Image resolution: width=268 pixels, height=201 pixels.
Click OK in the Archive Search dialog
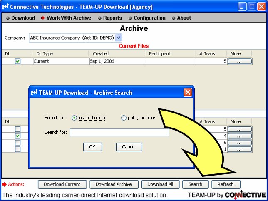(x=92, y=147)
